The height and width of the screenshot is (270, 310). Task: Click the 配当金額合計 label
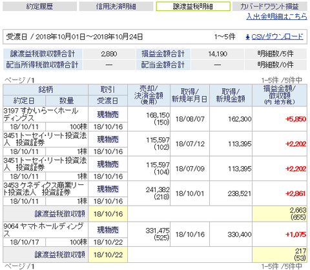(x=163, y=64)
